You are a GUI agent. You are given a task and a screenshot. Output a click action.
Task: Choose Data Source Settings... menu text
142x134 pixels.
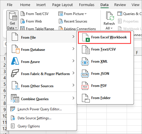pyautogui.click(x=34, y=118)
